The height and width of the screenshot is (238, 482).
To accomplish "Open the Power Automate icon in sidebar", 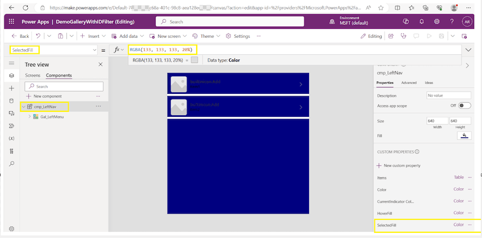I will coord(12,126).
